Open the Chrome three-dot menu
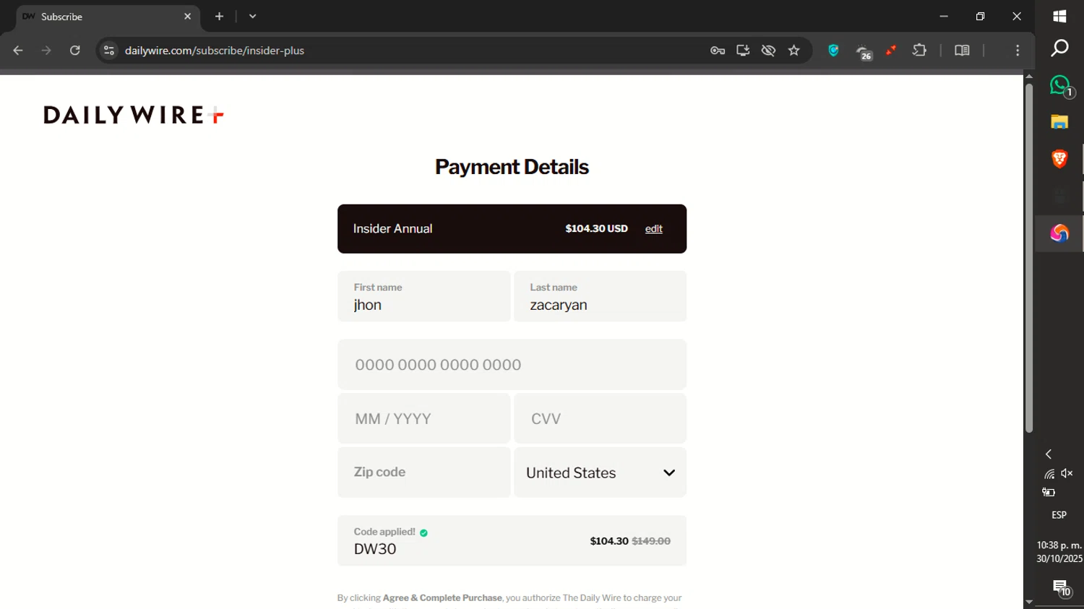The image size is (1084, 609). 1018,51
